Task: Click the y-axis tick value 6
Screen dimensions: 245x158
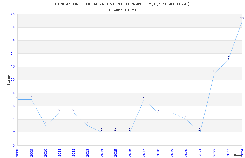Action: [x=14, y=106]
